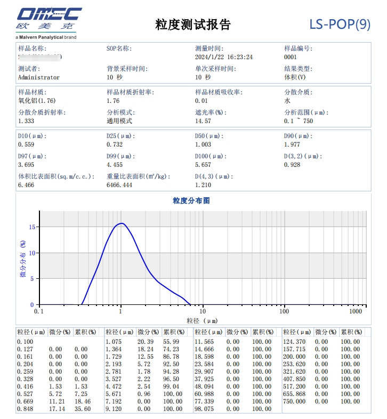Click the LS-POP(9) model label
The height and width of the screenshot is (419, 387).
340,25
